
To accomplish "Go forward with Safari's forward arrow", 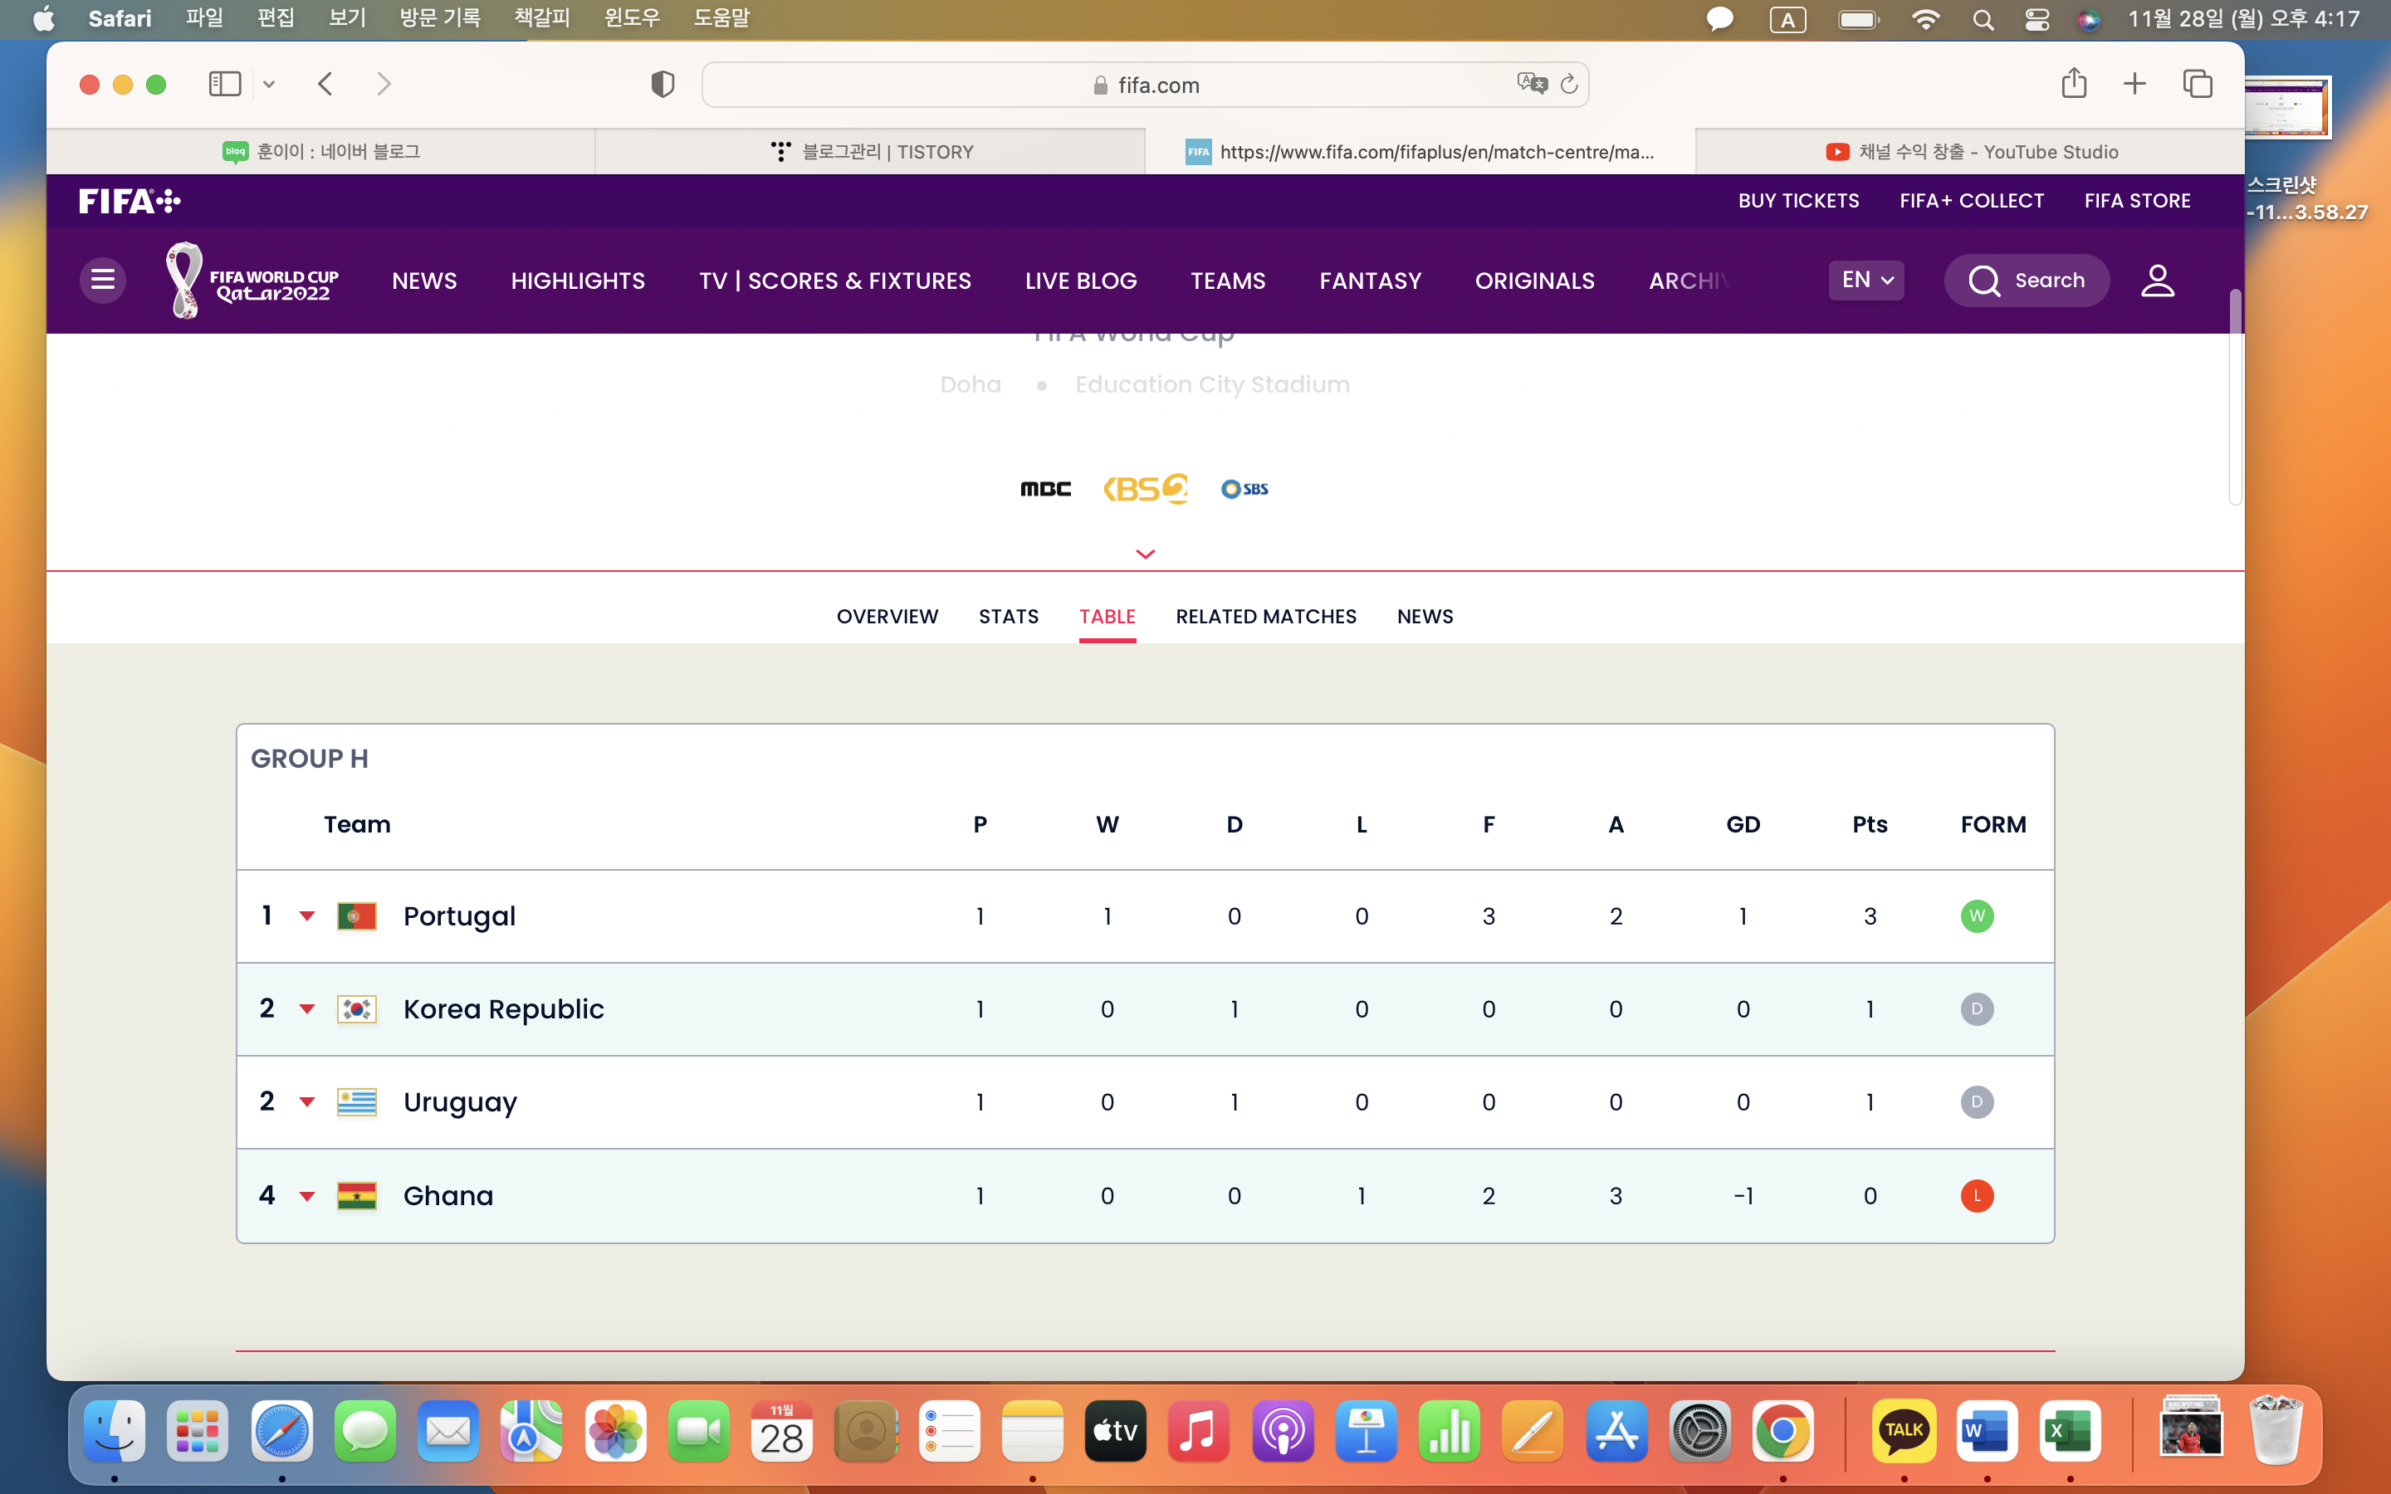I will pyautogui.click(x=384, y=84).
